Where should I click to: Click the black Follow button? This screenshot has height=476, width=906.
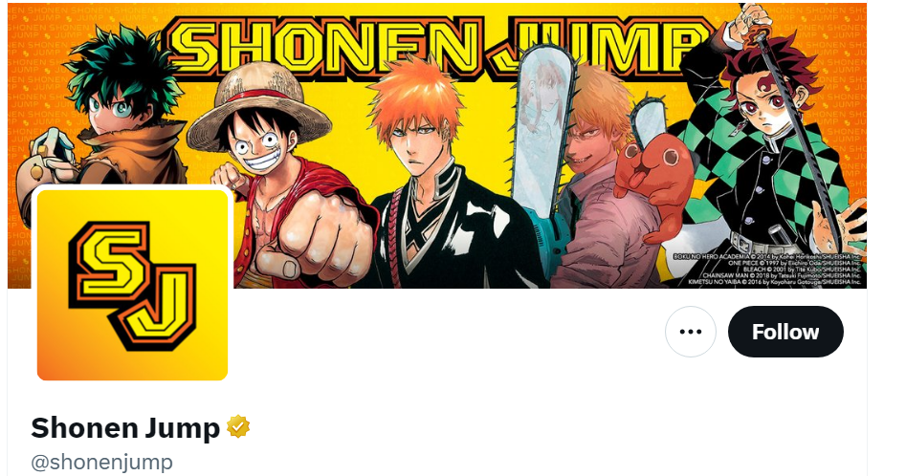tap(785, 332)
